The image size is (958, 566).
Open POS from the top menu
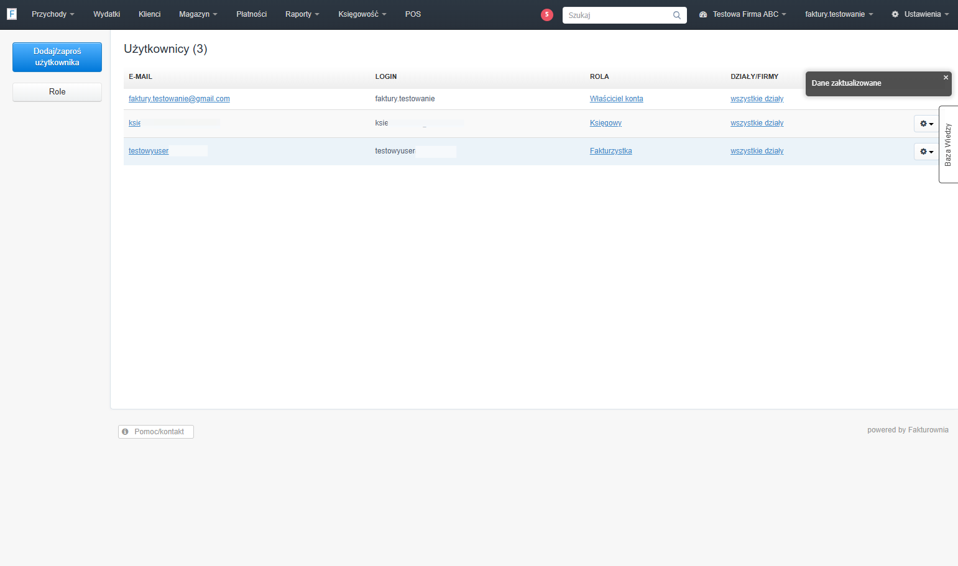click(413, 14)
